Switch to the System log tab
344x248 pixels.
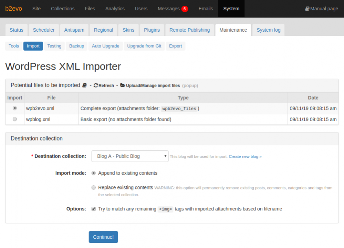click(x=269, y=30)
